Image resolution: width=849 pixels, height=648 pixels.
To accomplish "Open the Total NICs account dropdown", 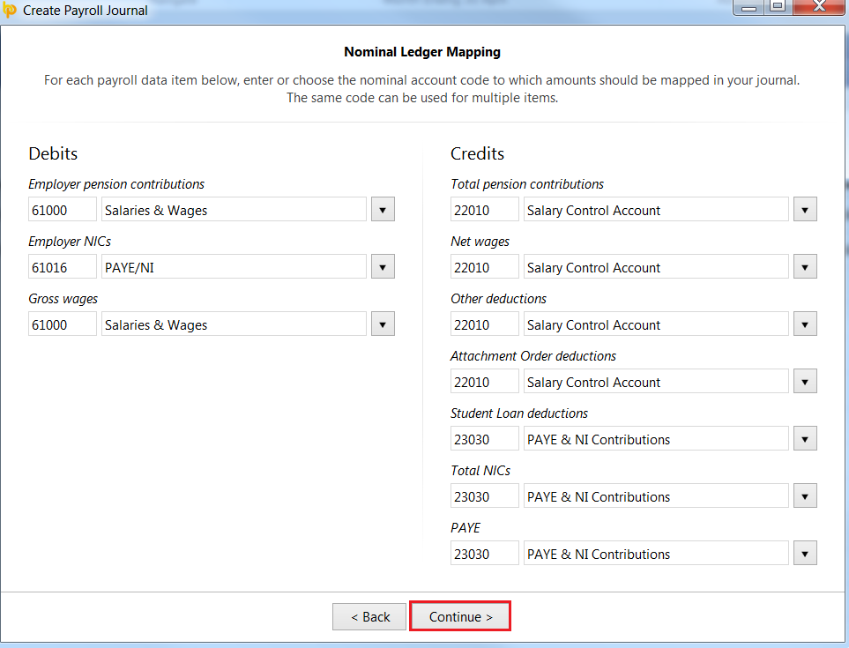I will click(805, 496).
